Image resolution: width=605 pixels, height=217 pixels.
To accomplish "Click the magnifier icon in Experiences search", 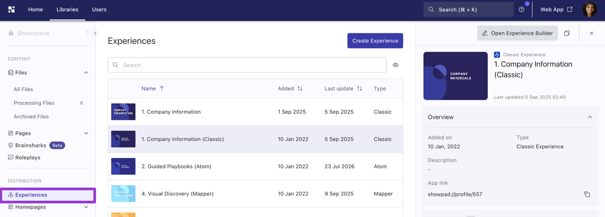I will pos(115,65).
